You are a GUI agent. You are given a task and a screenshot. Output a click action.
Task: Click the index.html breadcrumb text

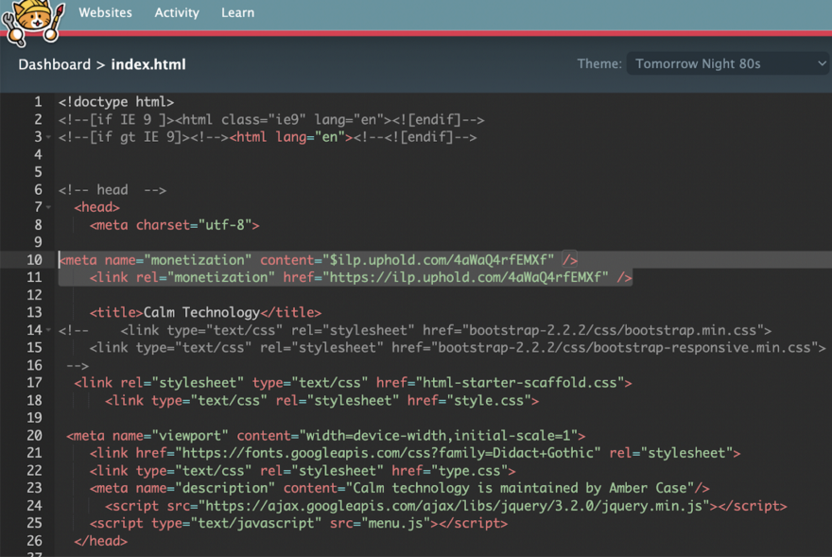148,64
